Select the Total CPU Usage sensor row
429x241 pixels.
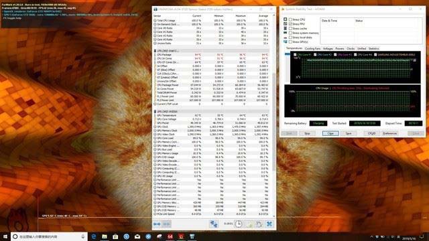point(211,21)
